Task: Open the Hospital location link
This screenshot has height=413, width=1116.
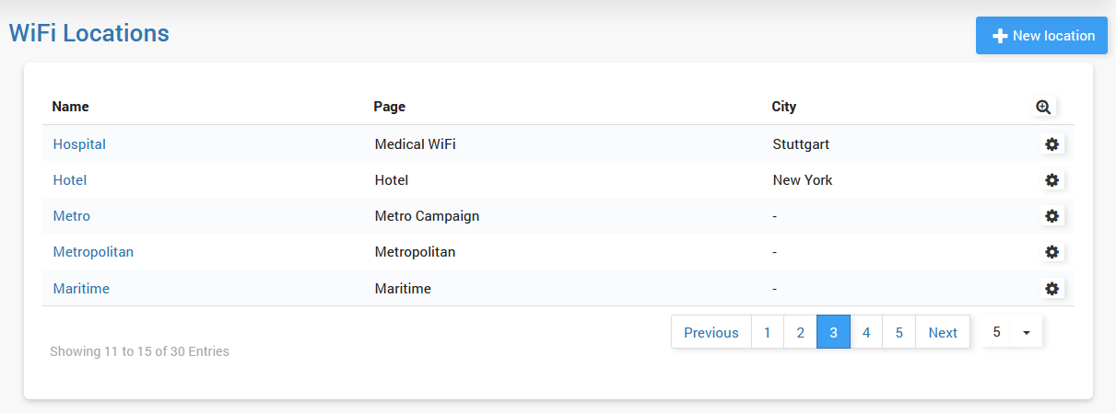Action: 79,144
